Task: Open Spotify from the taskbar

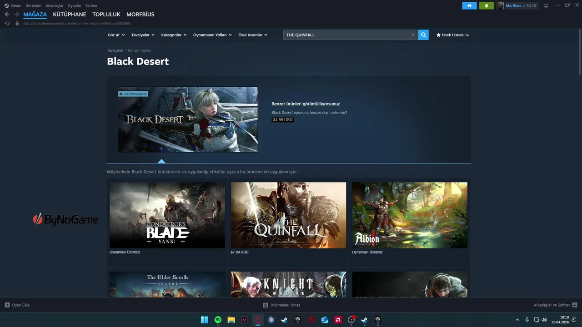Action: click(x=218, y=320)
